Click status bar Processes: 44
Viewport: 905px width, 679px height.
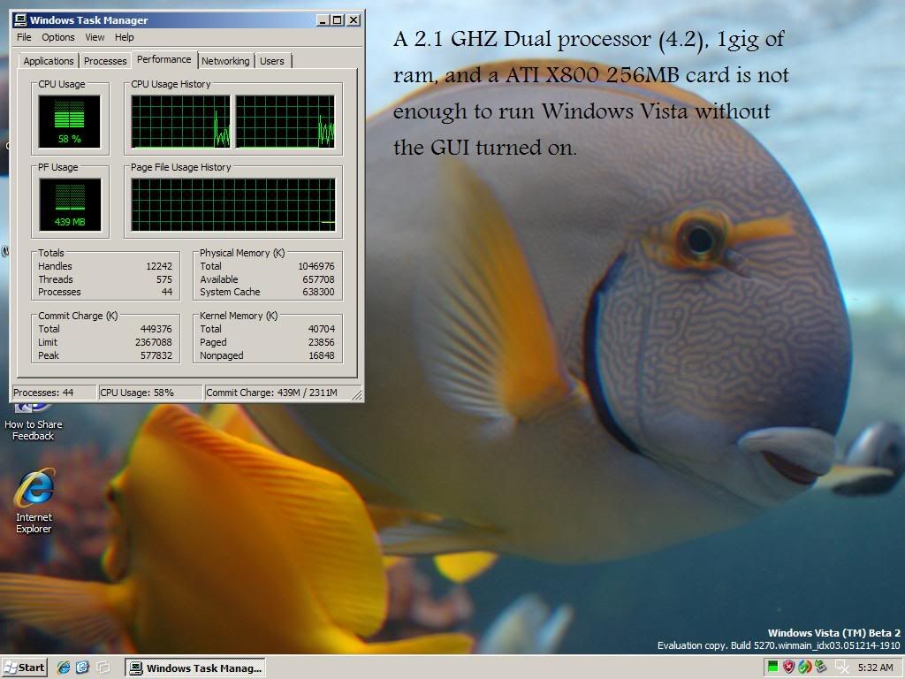point(54,393)
